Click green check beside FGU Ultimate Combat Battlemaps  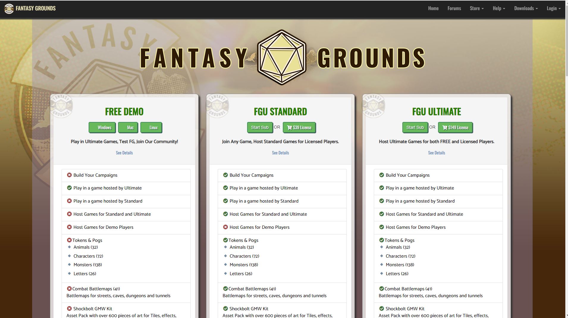[x=382, y=289]
